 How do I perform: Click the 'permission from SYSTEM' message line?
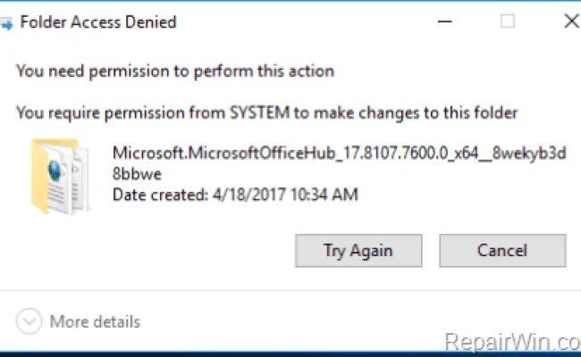click(266, 112)
